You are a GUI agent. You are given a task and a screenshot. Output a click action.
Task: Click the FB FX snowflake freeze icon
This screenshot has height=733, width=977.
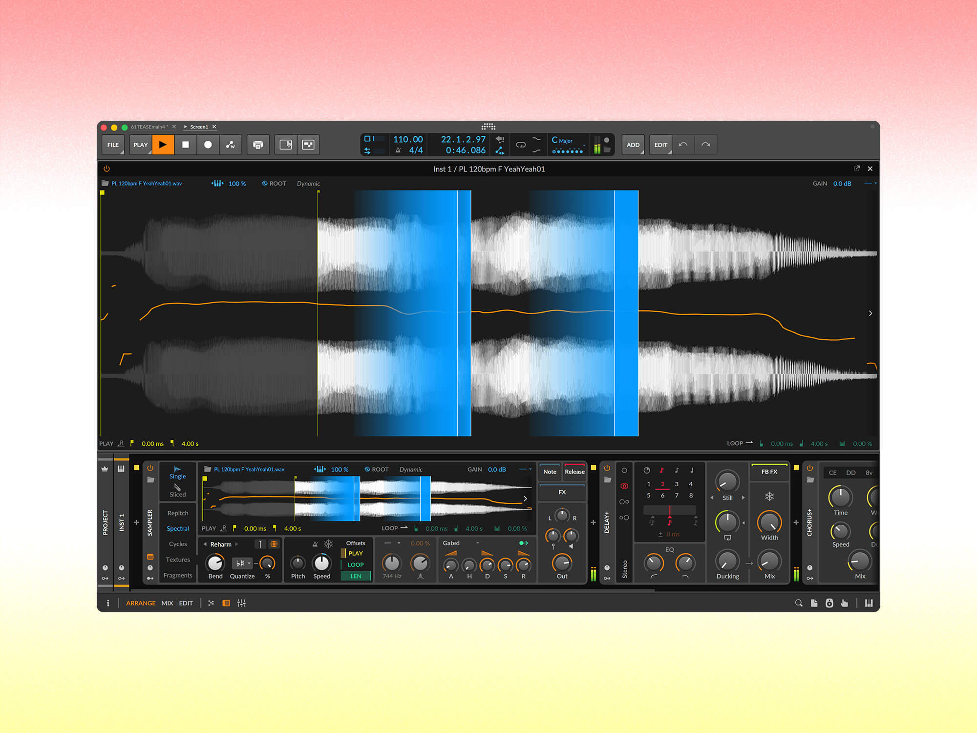coord(769,497)
